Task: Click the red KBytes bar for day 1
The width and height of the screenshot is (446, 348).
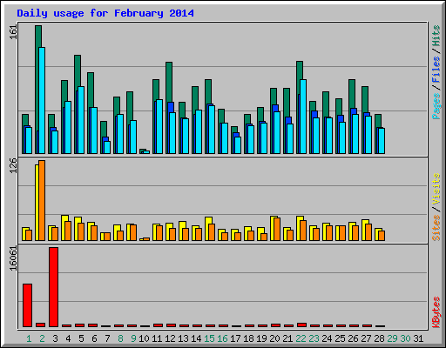Action: [27, 305]
